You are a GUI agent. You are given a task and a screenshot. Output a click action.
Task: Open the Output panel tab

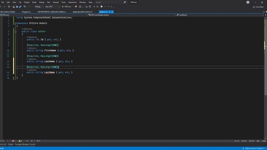10,144
